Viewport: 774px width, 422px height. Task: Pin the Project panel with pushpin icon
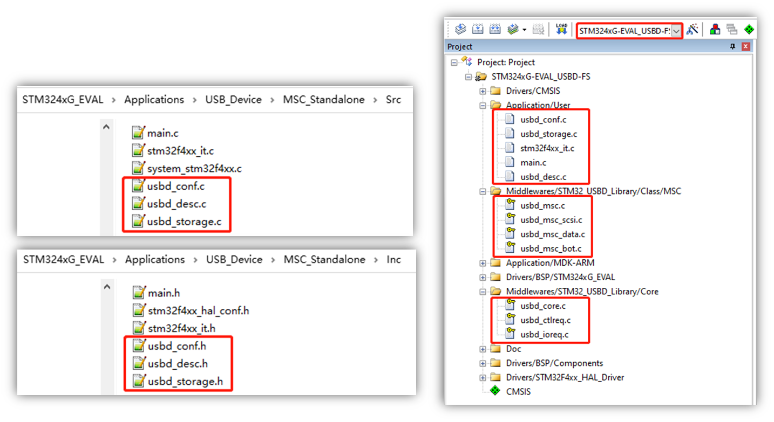point(732,47)
